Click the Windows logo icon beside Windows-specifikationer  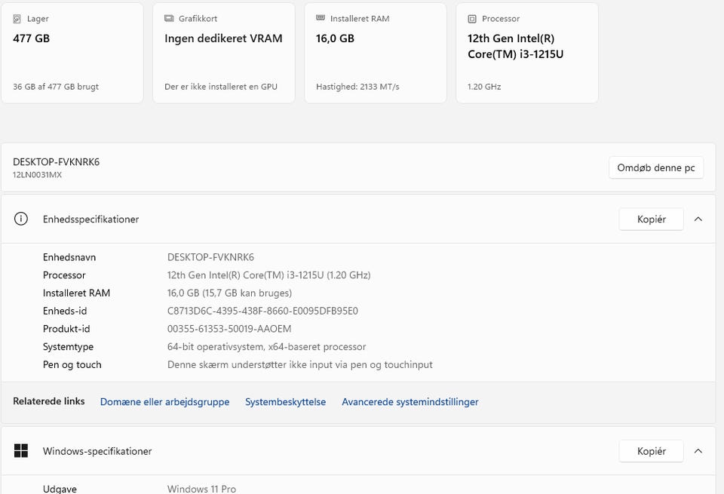tap(21, 450)
